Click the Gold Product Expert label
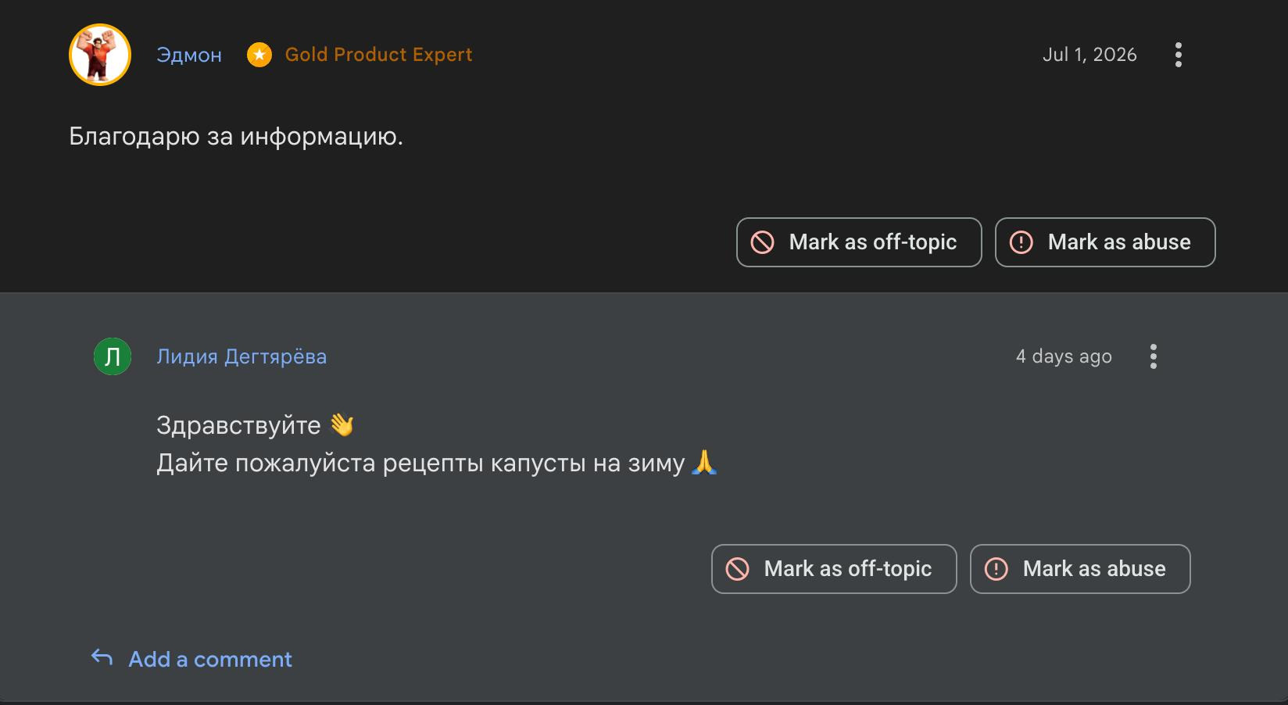Image resolution: width=1288 pixels, height=705 pixels. click(378, 55)
